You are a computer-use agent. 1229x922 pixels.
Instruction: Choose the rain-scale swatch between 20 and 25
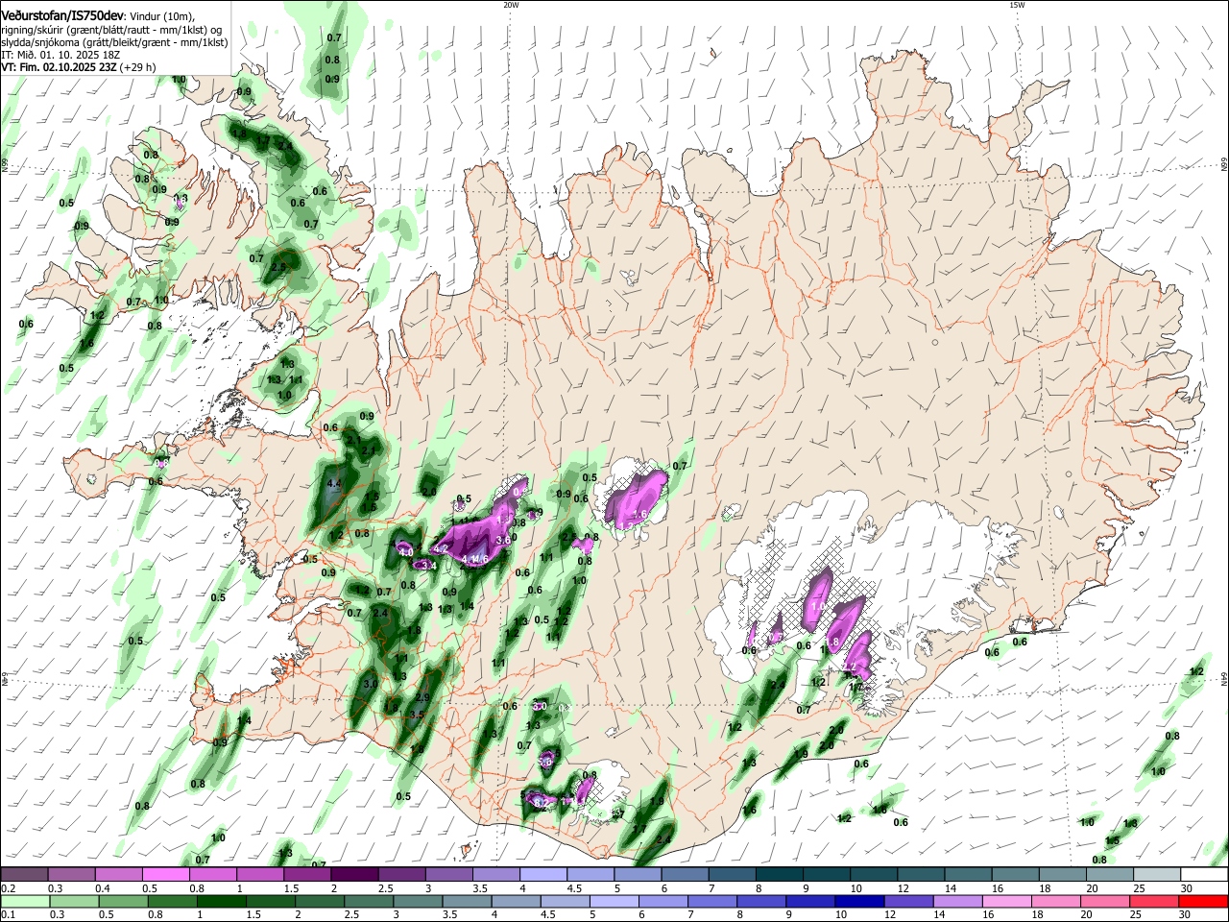(1106, 901)
